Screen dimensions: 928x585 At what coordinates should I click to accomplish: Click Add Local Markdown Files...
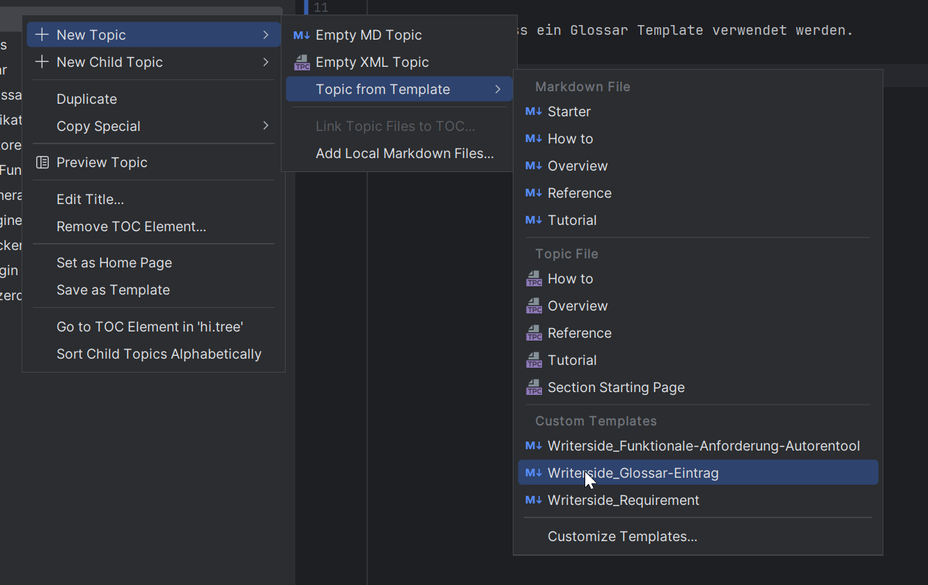(404, 153)
